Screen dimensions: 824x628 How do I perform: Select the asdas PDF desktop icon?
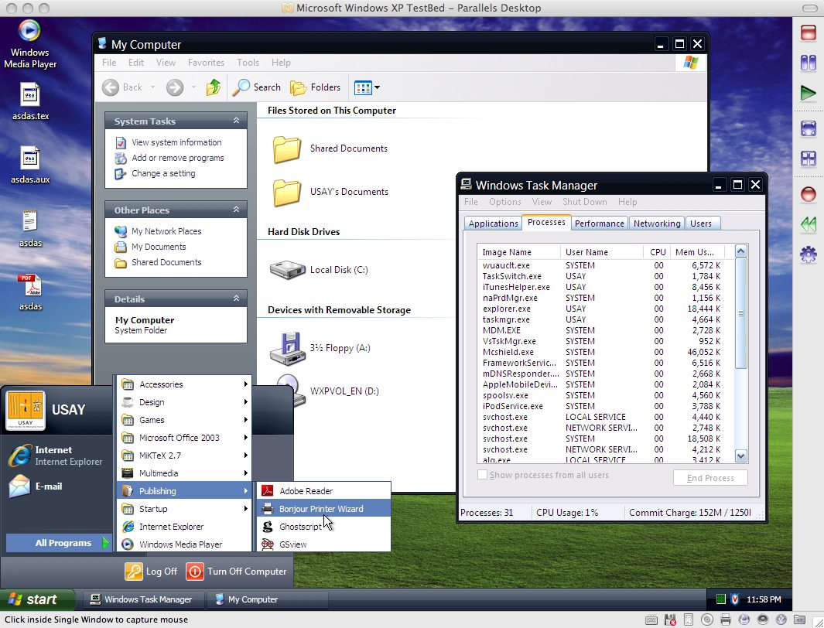(x=30, y=292)
